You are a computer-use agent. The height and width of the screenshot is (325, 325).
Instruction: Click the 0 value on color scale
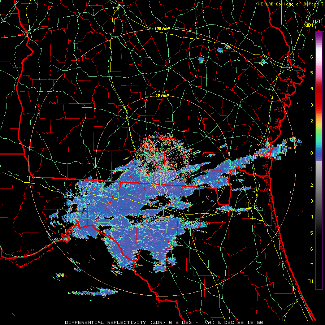point(312,153)
